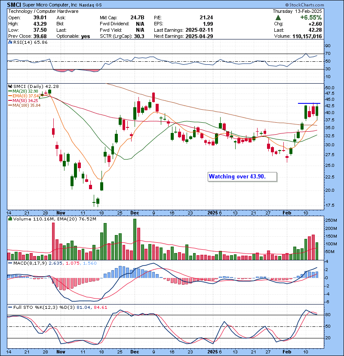Click the volume bars icon beside Volume label
Viewport: 344px width, 356px height.
pyautogui.click(x=10, y=219)
